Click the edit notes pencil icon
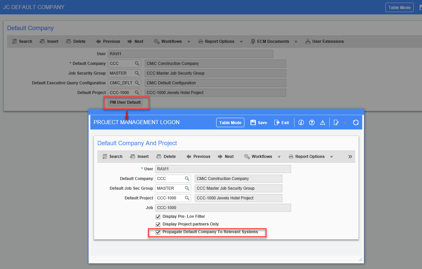The image size is (422, 269). 336,122
